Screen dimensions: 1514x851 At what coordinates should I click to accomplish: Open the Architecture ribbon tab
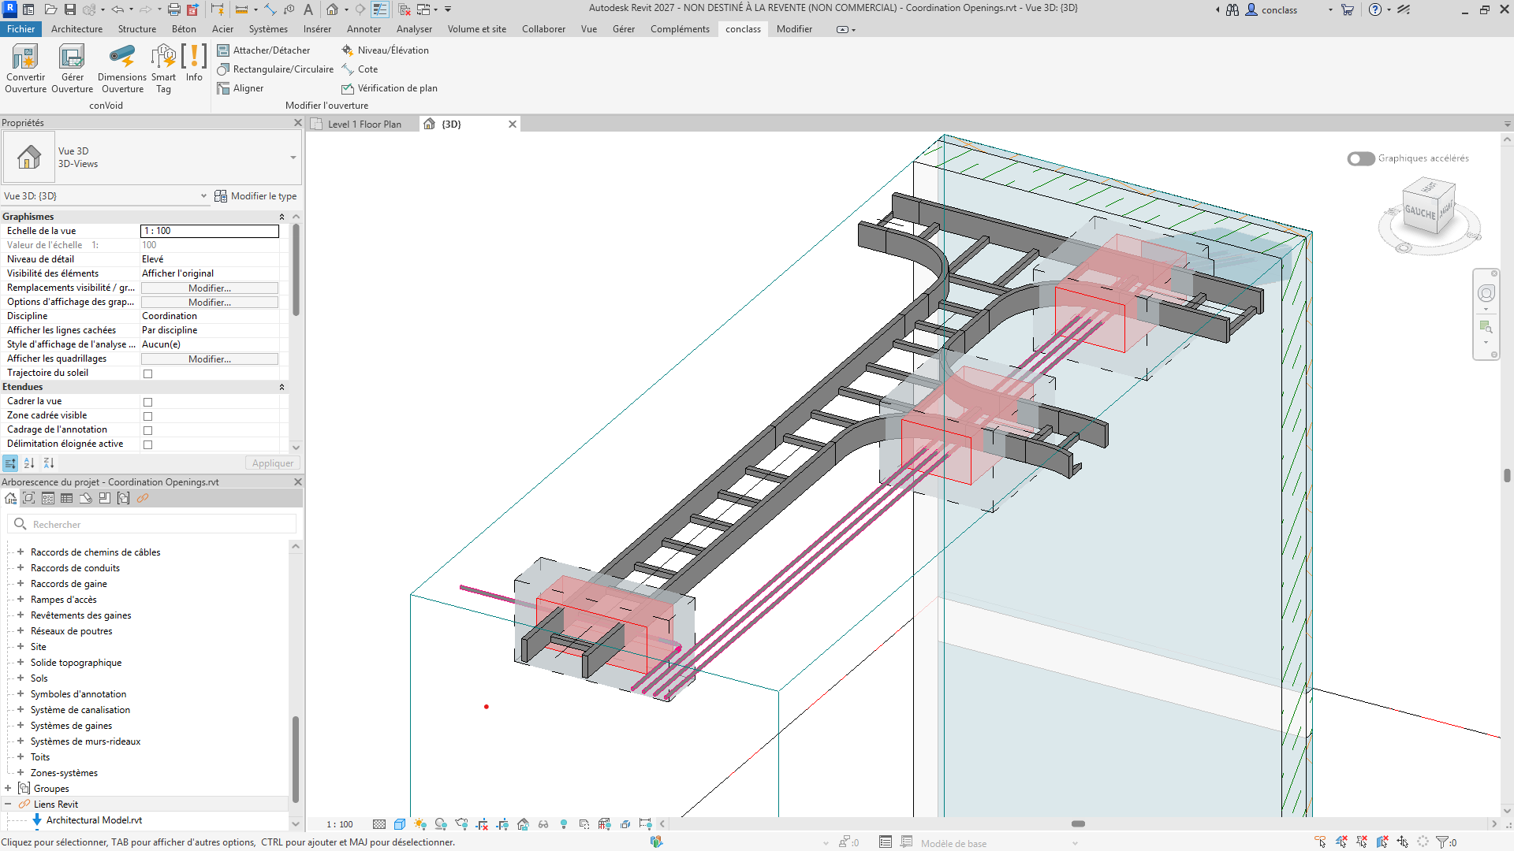76,29
